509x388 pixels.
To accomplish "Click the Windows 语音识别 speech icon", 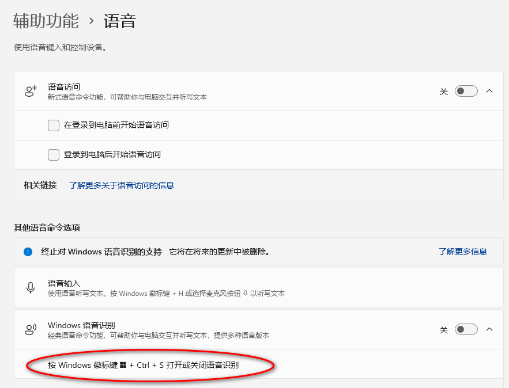I will [31, 329].
